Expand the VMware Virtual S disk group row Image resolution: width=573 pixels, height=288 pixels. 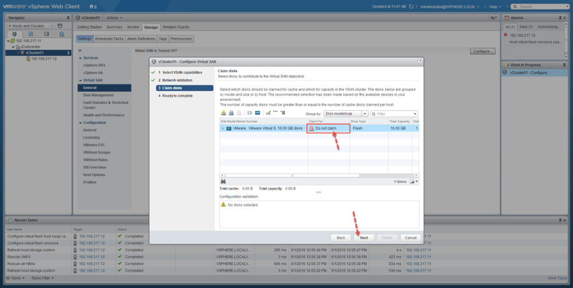pyautogui.click(x=223, y=129)
